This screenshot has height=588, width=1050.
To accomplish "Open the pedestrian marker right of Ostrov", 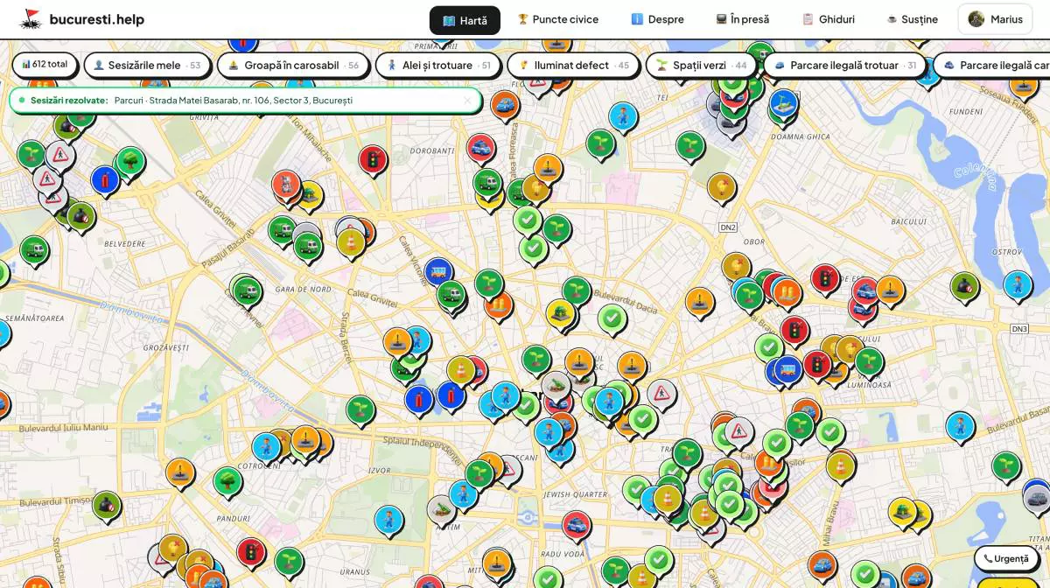I will click(x=1017, y=284).
